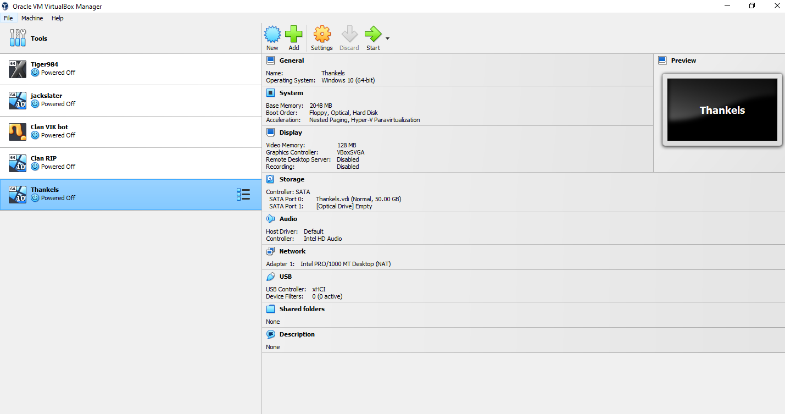785x414 pixels.
Task: Click the Network section icon
Action: (x=270, y=251)
